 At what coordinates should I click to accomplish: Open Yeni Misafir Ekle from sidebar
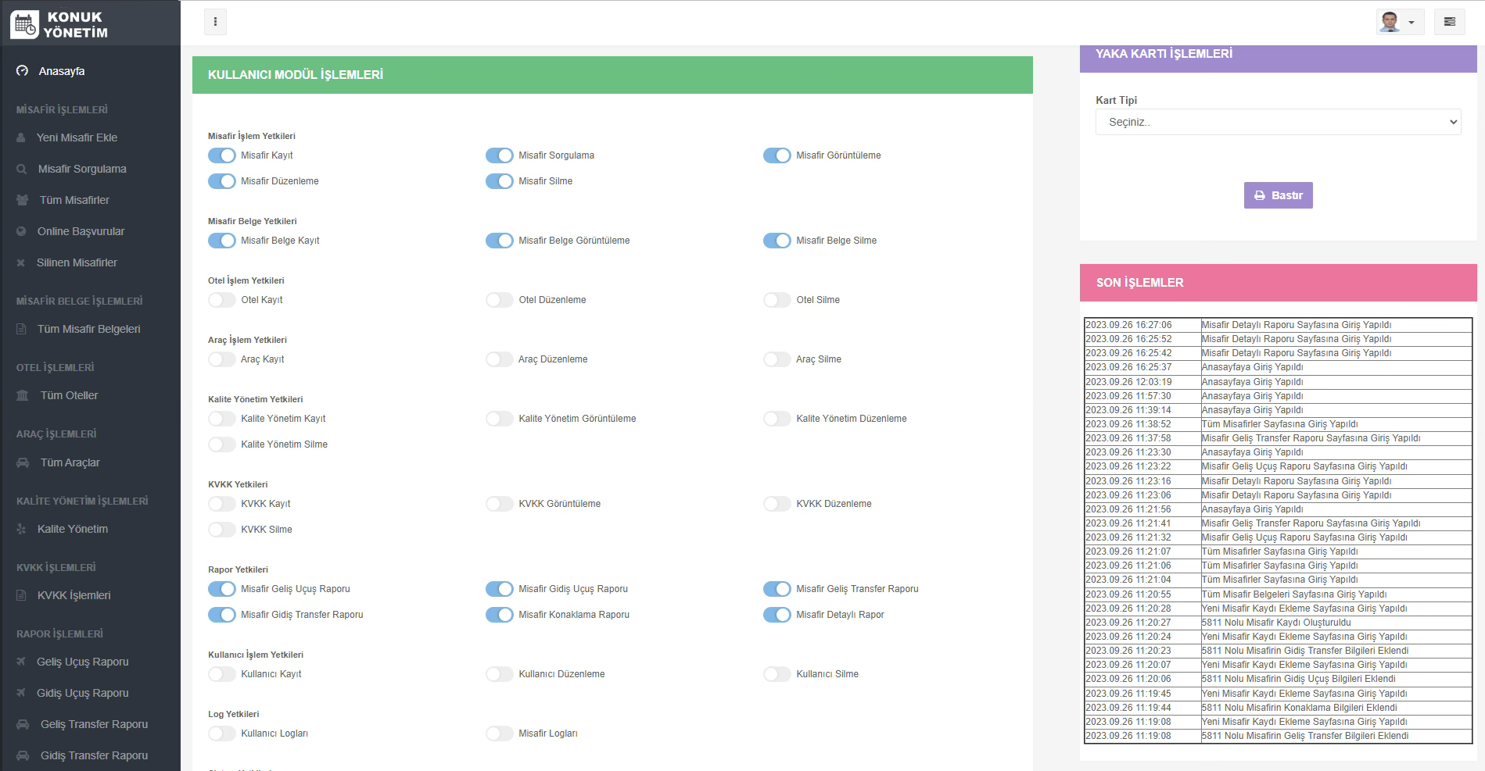(x=77, y=137)
